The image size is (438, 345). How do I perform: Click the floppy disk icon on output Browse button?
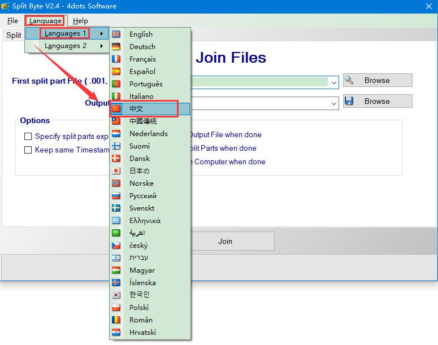(x=349, y=101)
